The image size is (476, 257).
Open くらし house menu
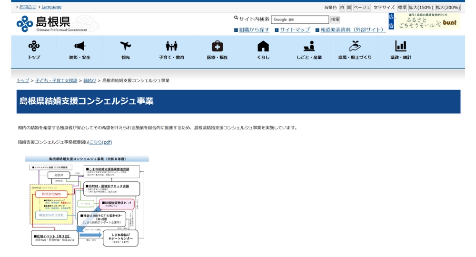click(263, 50)
